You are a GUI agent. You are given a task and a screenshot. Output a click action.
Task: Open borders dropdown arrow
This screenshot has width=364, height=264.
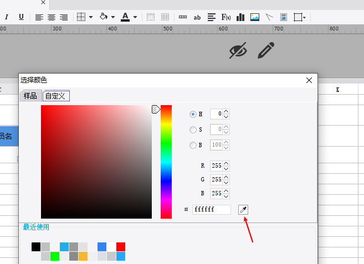tap(91, 17)
